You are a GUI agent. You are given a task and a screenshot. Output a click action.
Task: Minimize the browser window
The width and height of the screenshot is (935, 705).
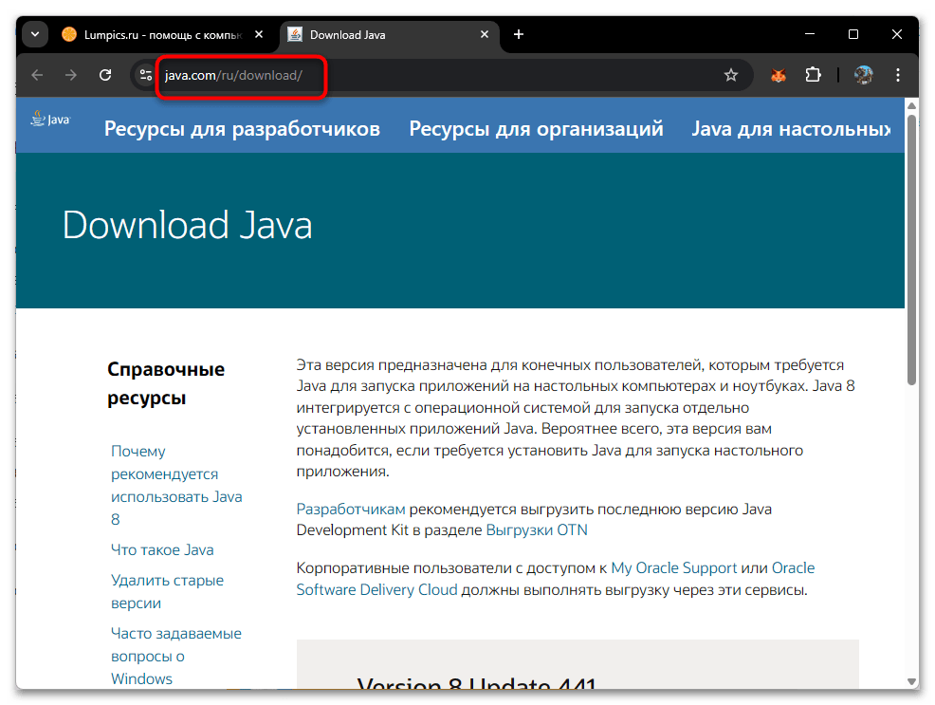pos(809,34)
